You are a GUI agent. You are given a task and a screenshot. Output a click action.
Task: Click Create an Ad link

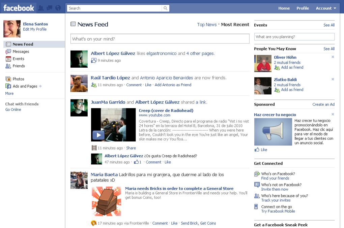point(323,104)
